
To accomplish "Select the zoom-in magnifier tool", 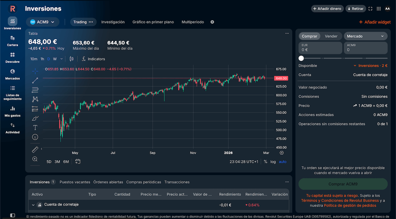I will (x=35, y=159).
